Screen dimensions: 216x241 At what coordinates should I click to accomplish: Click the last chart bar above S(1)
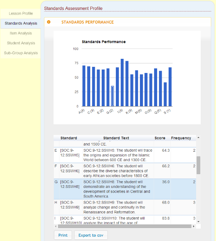tap(170, 87)
